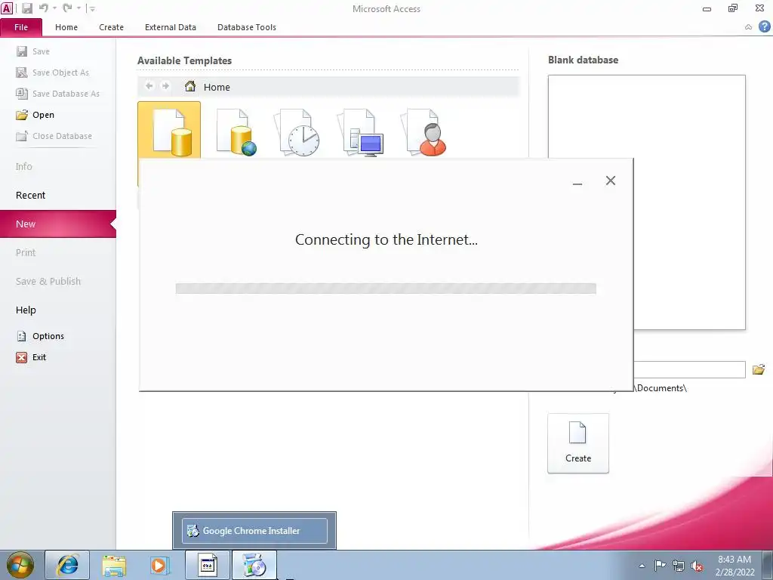Image resolution: width=773 pixels, height=580 pixels.
Task: Go to templates Home location
Action: (207, 87)
